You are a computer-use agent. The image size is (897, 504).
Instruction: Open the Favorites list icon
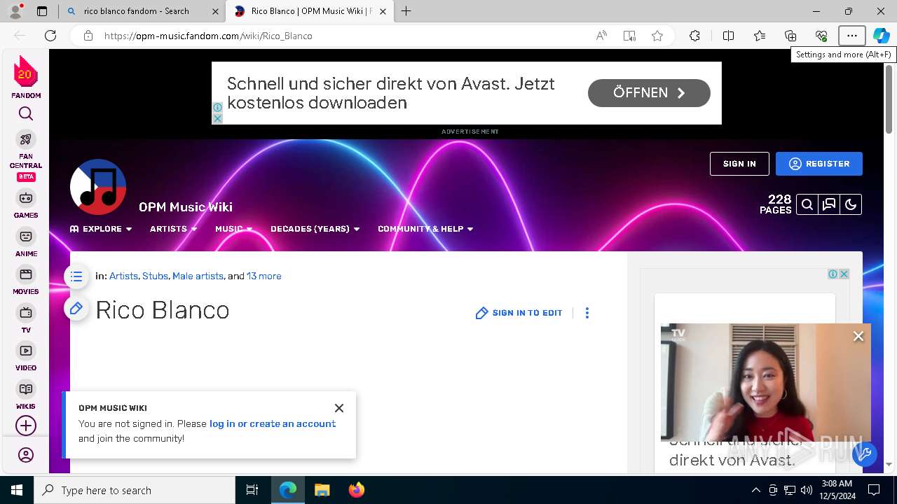pyautogui.click(x=760, y=36)
